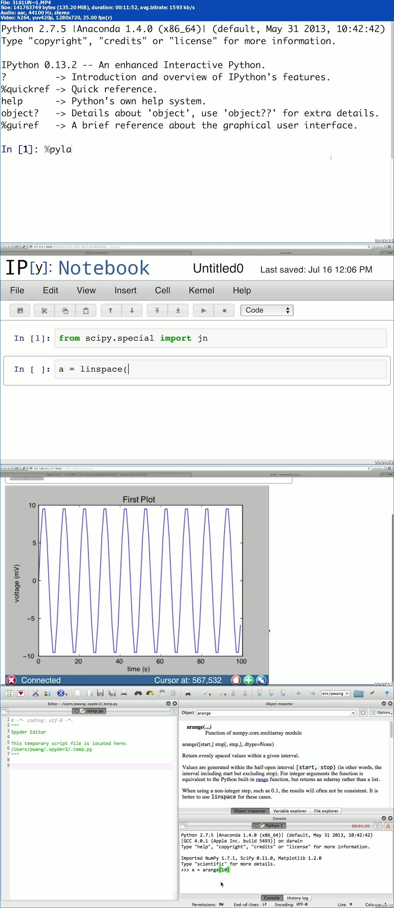394x908 pixels.
Task: Open the editor pane options list icon
Action: coord(174,711)
